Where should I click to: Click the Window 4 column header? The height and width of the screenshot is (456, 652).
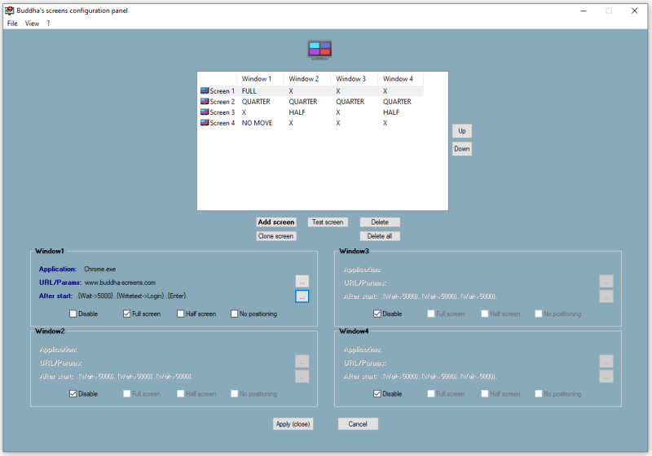[400, 78]
